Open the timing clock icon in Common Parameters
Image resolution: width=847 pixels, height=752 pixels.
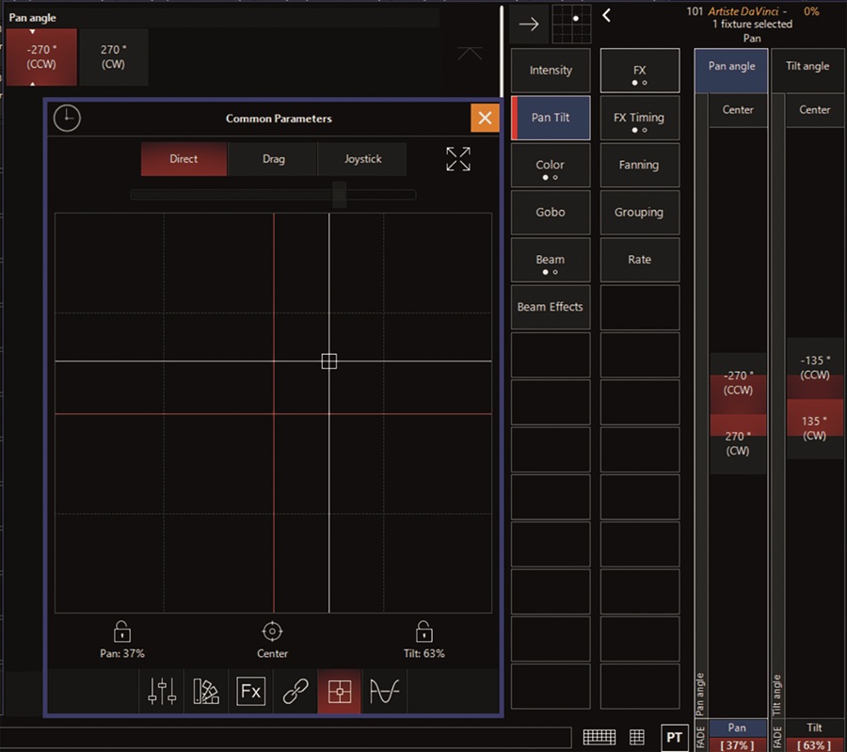(67, 119)
